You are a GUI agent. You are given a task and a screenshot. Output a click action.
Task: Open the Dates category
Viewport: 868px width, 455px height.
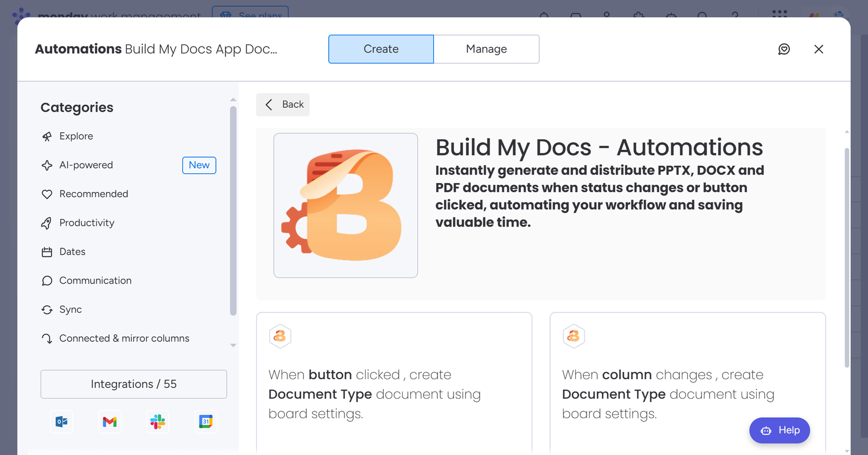click(72, 252)
